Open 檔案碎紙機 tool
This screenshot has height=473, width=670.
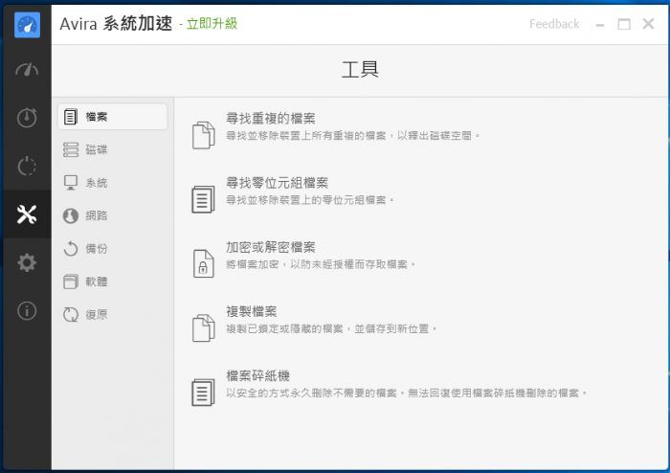pos(257,376)
